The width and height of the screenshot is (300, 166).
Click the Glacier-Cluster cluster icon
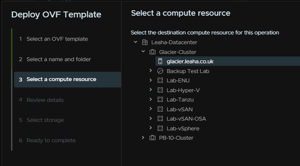pos(153,52)
